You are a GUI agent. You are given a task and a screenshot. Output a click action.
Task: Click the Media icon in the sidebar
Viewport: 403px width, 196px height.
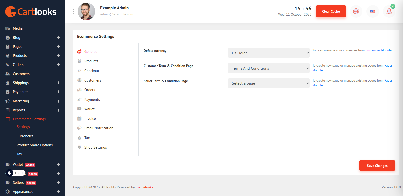8,28
